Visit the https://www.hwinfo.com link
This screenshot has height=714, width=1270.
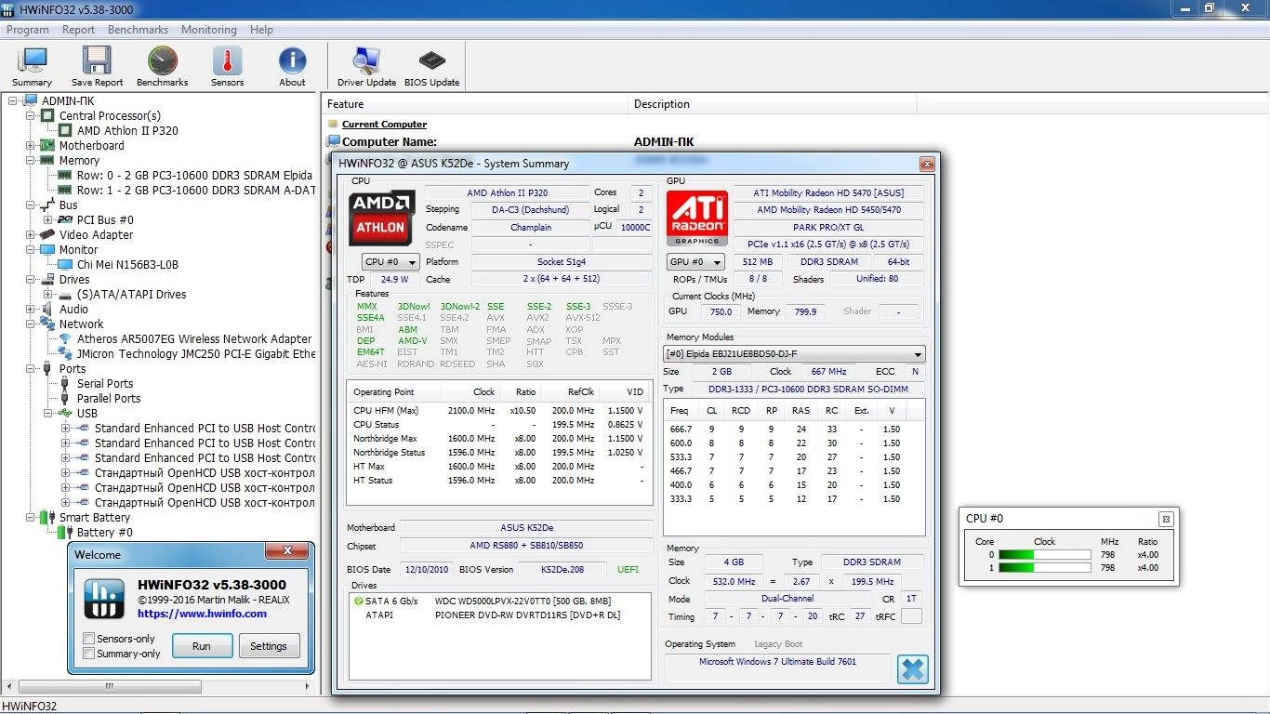pyautogui.click(x=202, y=614)
